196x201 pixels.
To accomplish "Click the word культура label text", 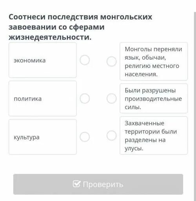I will (27, 137).
